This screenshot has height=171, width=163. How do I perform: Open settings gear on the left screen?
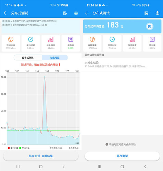(x=76, y=13)
